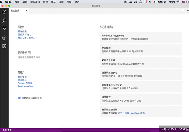Viewport: 189px width, 132px height.
Task: Open the 移至 menu
Action: click(x=53, y=2)
